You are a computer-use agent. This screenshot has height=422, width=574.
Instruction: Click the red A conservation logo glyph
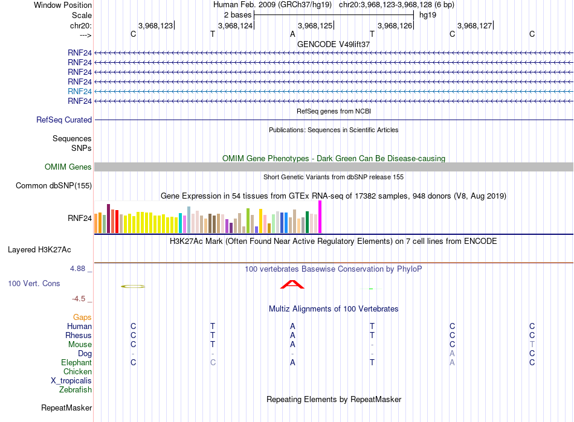point(292,284)
